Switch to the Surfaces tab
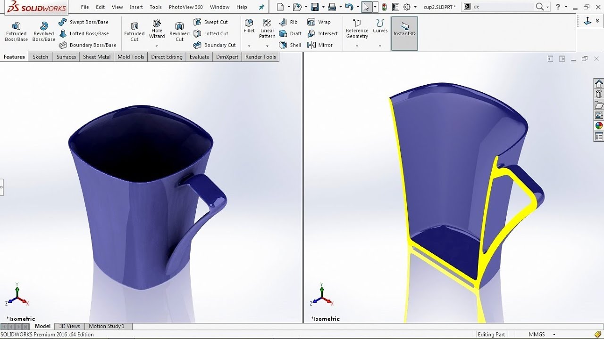The width and height of the screenshot is (604, 339). pos(66,57)
